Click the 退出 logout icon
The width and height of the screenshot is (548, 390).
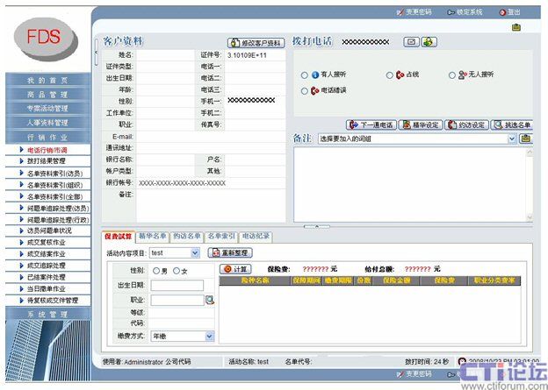[x=502, y=12]
